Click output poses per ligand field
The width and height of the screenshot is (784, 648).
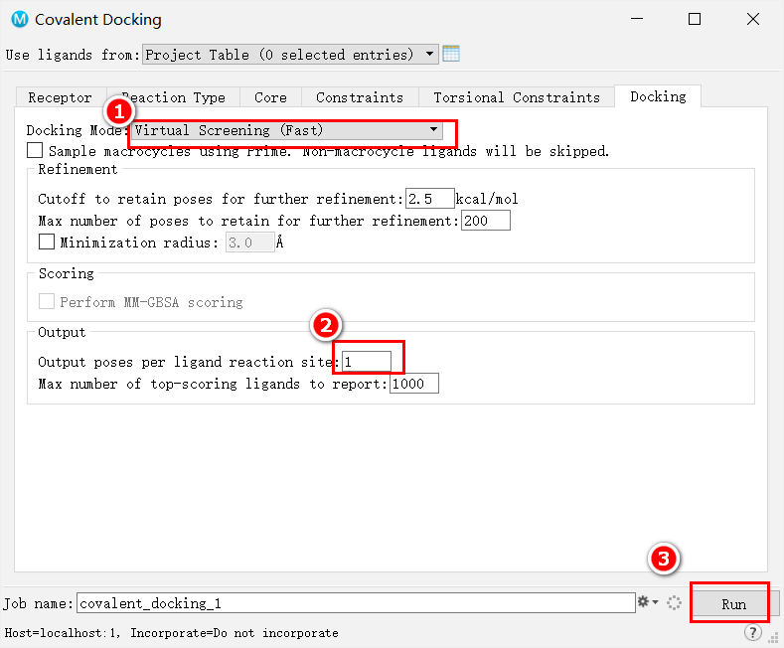pyautogui.click(x=367, y=362)
